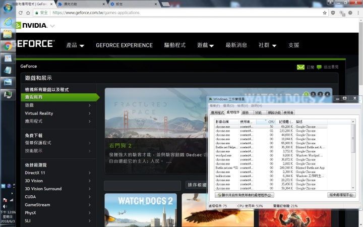
Task: Click the green padlock secure indicator
Action: tap(37, 13)
